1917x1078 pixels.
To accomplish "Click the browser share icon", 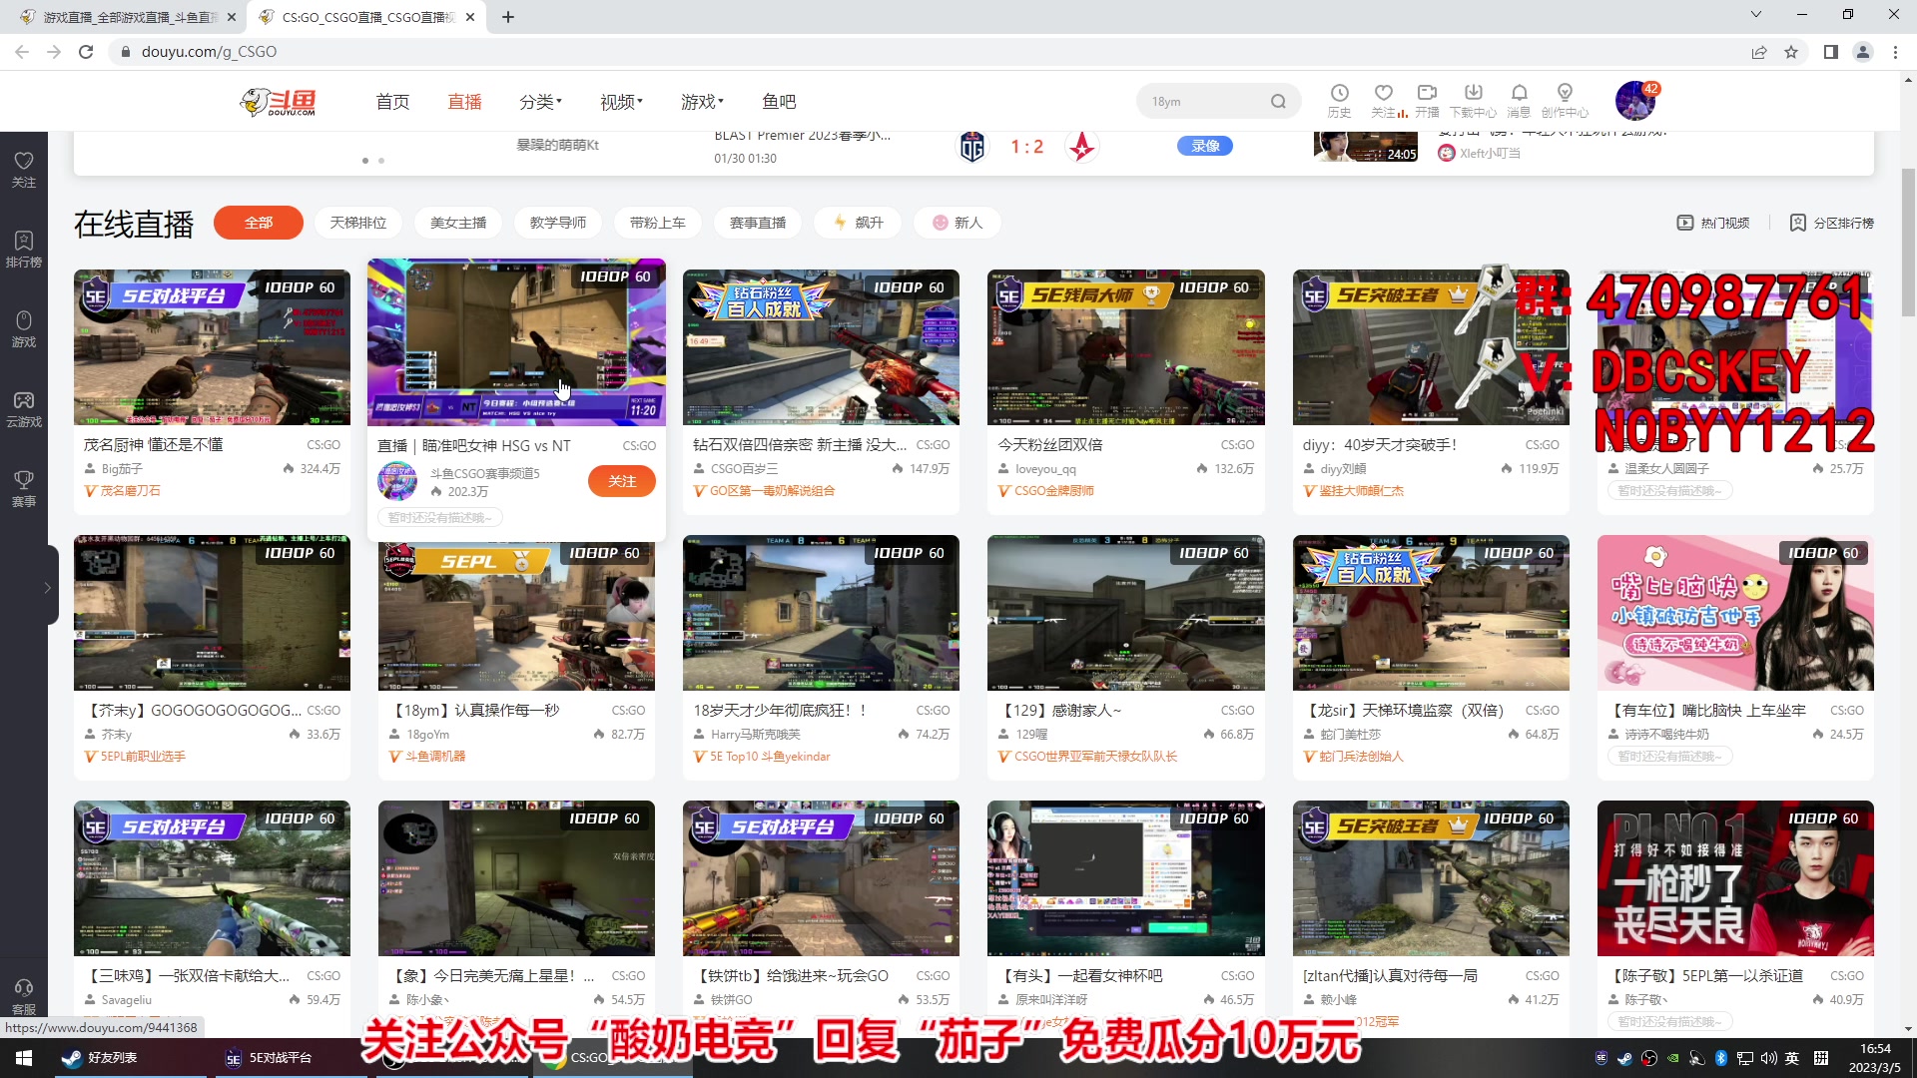I will (x=1759, y=52).
